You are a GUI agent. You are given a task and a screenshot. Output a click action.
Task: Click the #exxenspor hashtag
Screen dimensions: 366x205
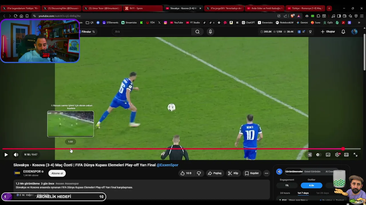[x=72, y=184]
